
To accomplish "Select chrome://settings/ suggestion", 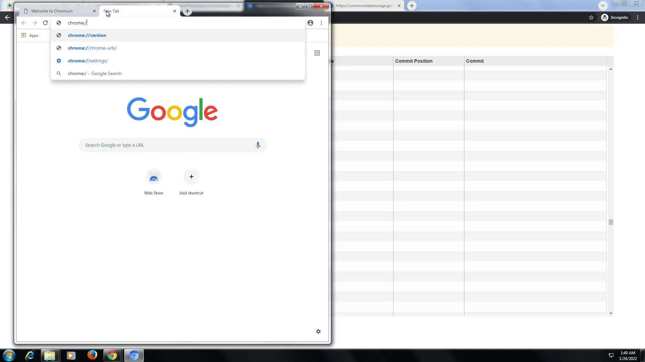I will coord(88,61).
